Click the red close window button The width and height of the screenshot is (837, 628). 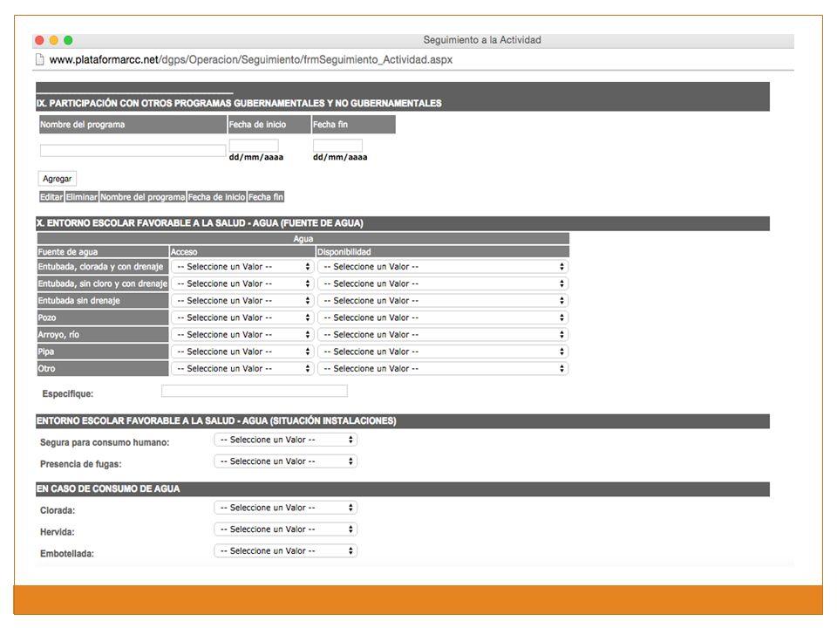(x=39, y=40)
